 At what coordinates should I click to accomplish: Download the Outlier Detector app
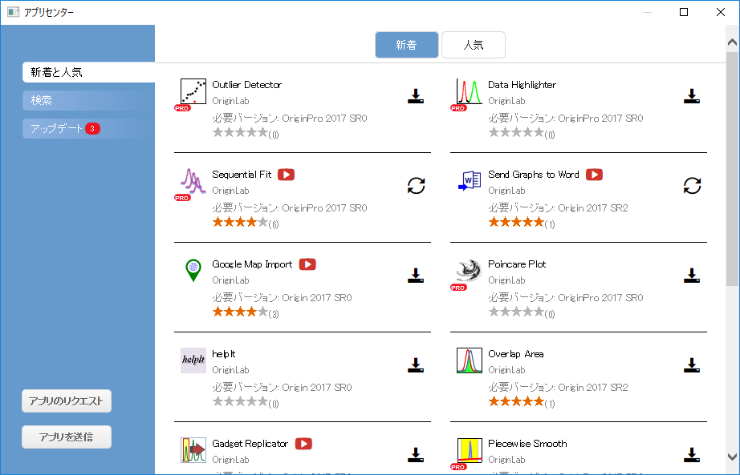point(415,96)
